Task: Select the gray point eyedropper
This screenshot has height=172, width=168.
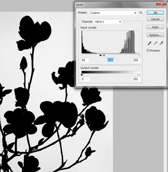Action: pyautogui.click(x=155, y=43)
